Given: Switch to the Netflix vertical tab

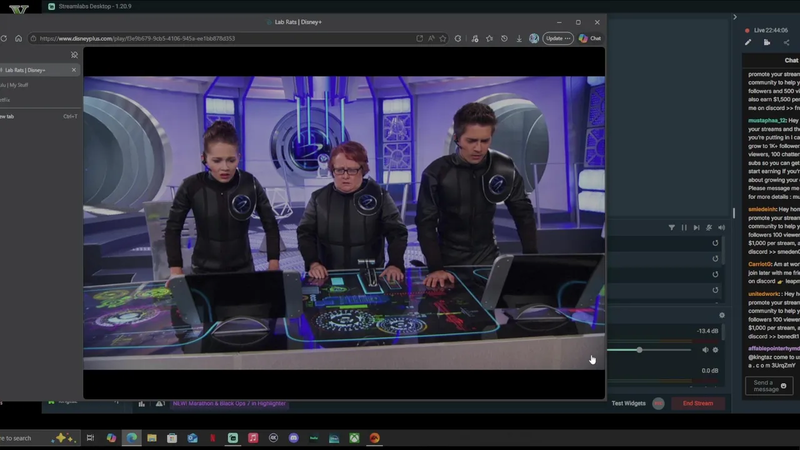Looking at the screenshot, I should [x=39, y=100].
